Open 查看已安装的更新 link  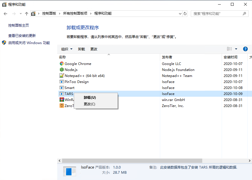tap(22, 35)
